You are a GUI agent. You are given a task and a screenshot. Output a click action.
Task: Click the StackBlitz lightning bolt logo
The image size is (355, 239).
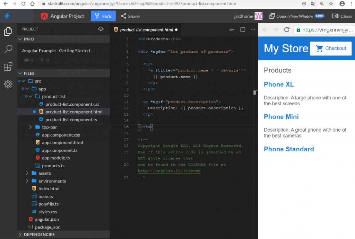(7, 16)
